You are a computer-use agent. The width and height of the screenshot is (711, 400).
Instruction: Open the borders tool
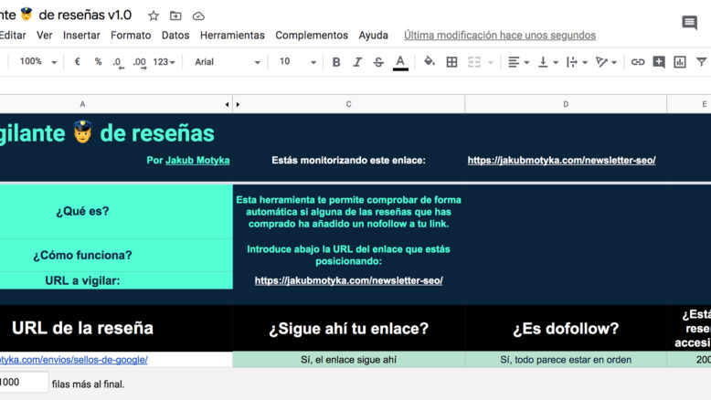[x=451, y=62]
